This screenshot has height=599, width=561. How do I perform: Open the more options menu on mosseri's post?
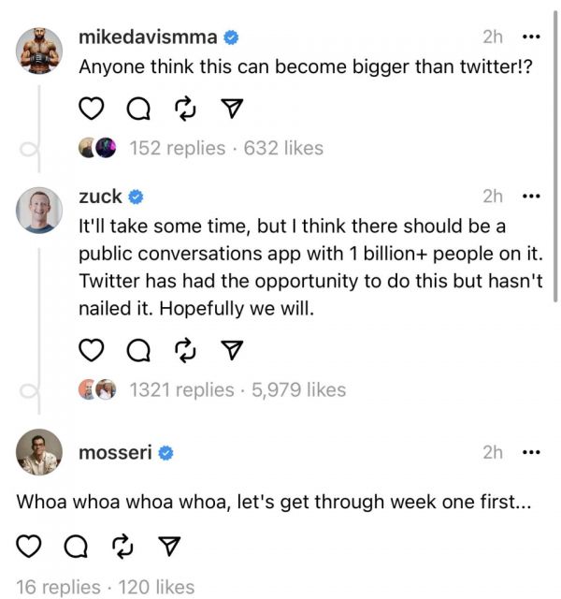(x=531, y=453)
